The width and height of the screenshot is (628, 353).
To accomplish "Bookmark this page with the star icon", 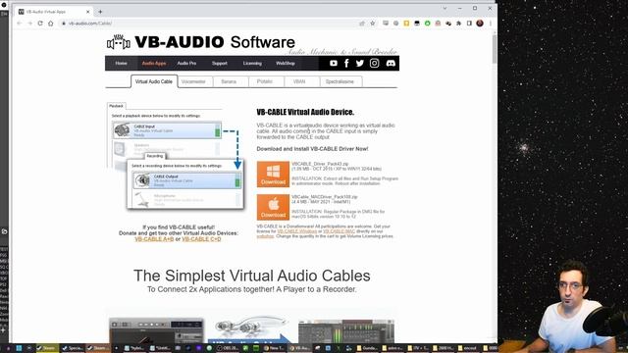I will click(373, 24).
